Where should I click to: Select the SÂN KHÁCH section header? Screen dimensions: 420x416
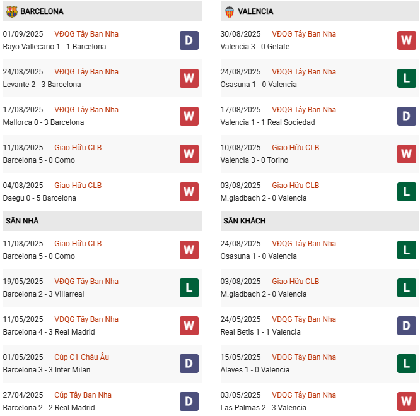[244, 221]
